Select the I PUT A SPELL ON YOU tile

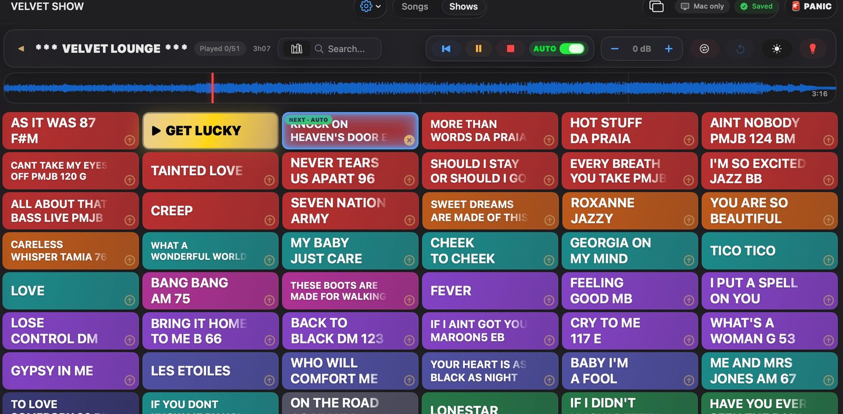[769, 290]
